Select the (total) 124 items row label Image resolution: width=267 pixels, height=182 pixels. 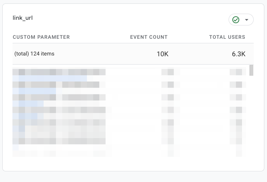[34, 54]
